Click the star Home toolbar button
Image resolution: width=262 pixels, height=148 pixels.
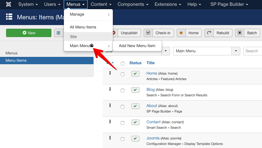pyautogui.click(x=189, y=33)
